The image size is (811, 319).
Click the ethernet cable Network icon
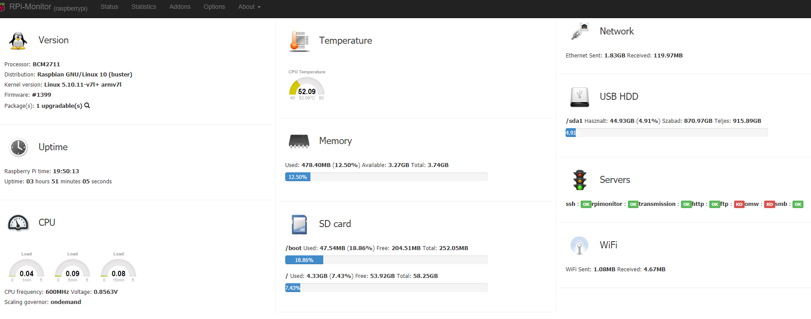point(580,31)
